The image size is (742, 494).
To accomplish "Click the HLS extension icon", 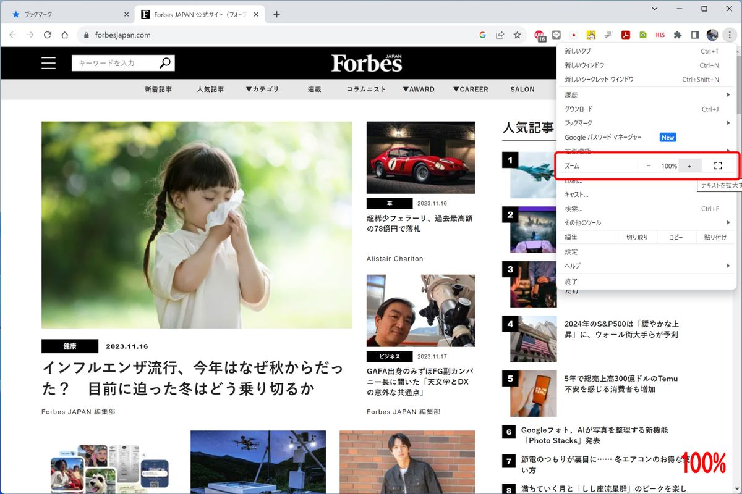I will tap(660, 35).
